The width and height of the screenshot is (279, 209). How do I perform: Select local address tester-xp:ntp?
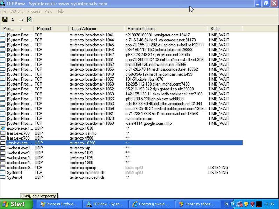80,148
